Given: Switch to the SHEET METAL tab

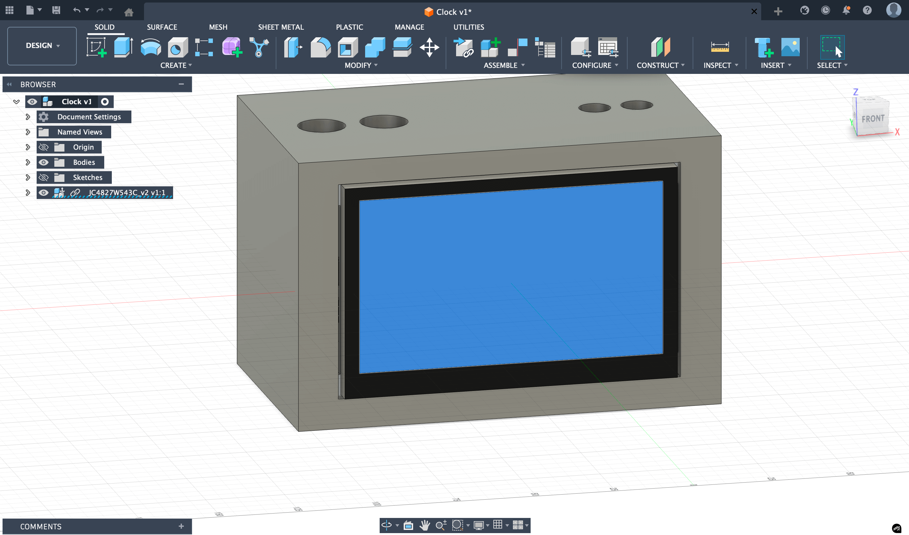Looking at the screenshot, I should 281,27.
